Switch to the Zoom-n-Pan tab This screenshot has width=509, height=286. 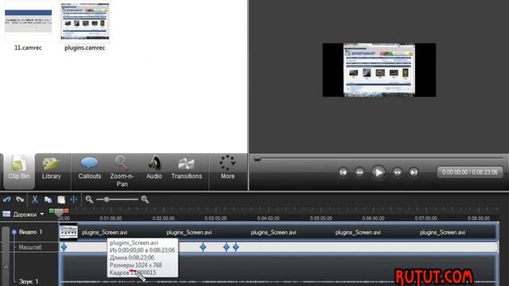tap(122, 172)
